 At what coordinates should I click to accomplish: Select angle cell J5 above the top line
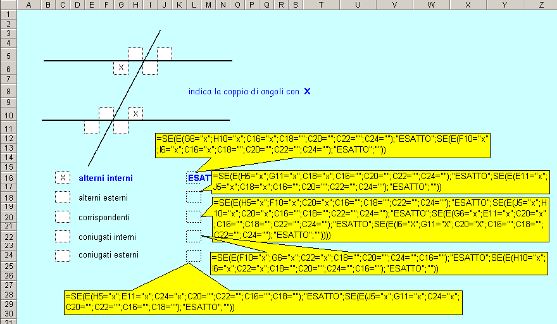(x=165, y=54)
